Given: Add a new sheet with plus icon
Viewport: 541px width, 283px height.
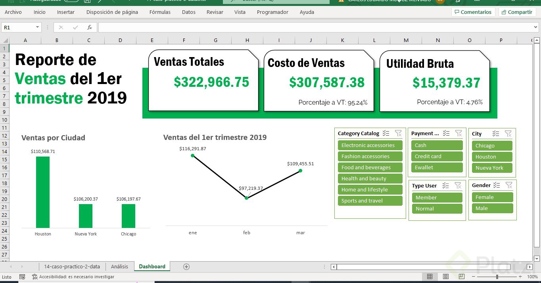Looking at the screenshot, I should pos(186,267).
